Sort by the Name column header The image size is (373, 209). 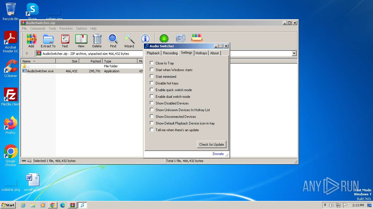tap(38, 61)
